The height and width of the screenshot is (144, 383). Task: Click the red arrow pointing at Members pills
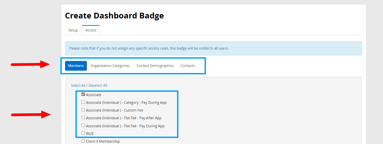(x=31, y=64)
